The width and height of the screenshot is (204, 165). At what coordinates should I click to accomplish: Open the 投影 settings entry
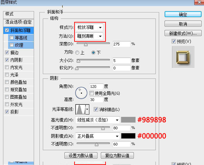tap(14, 112)
